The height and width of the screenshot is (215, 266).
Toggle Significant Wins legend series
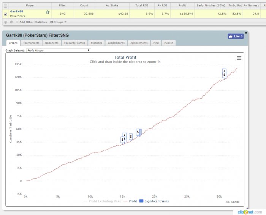154,201
